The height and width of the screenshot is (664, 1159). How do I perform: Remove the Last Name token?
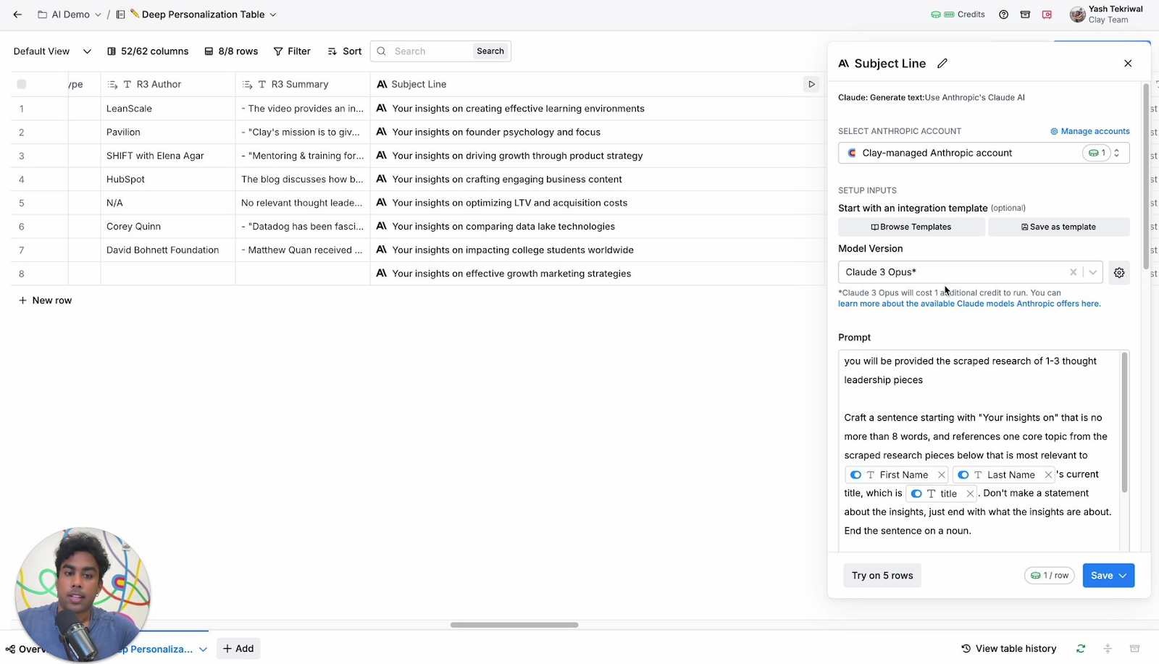click(x=1048, y=475)
